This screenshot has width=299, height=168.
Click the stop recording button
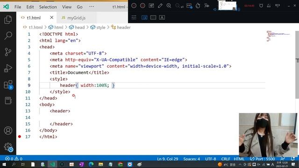pos(142,6)
